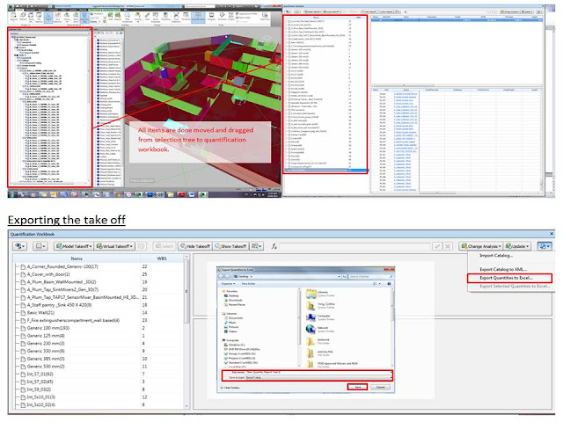Open the Organize menu in the export dialog
The width and height of the screenshot is (563, 422).
228,284
